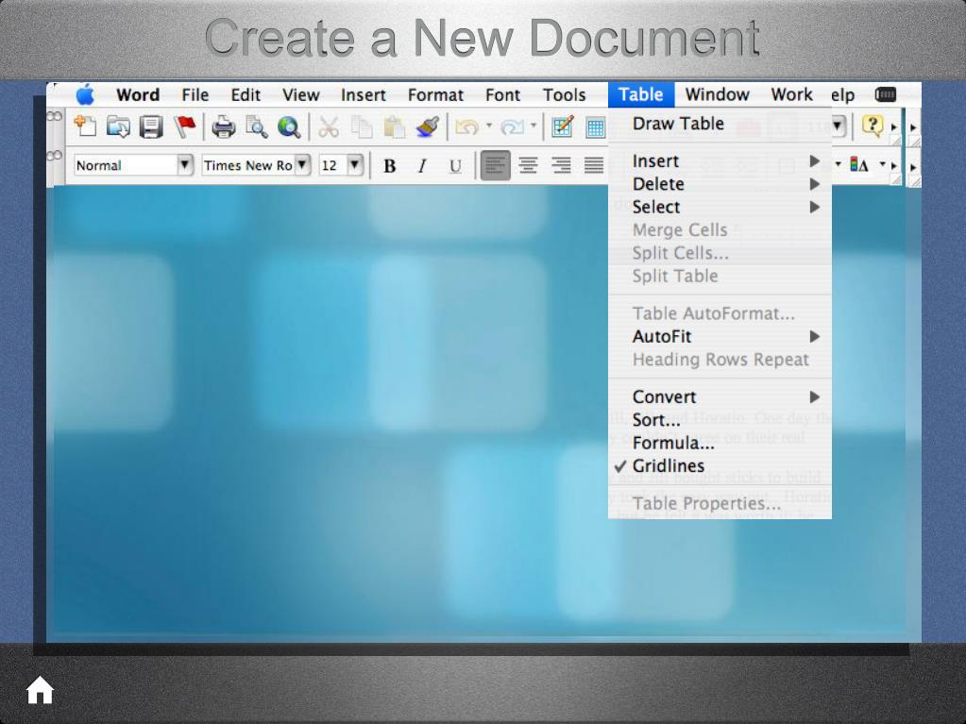Open the Window menu

click(717, 94)
